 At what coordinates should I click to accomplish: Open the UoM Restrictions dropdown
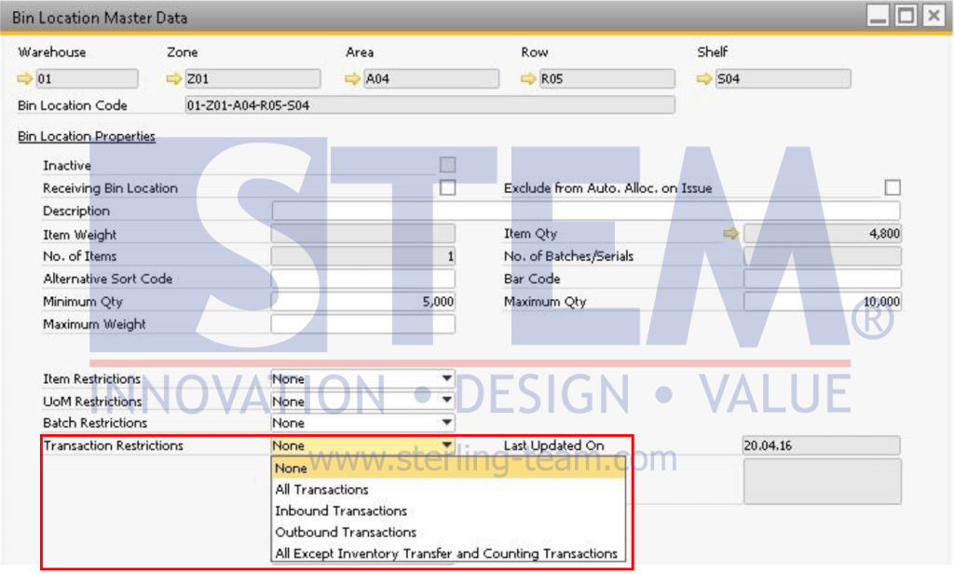(x=445, y=401)
